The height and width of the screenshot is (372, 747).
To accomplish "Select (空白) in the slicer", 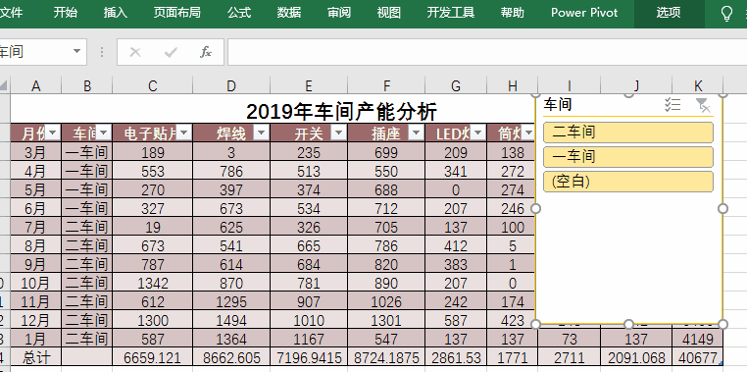I will click(628, 182).
